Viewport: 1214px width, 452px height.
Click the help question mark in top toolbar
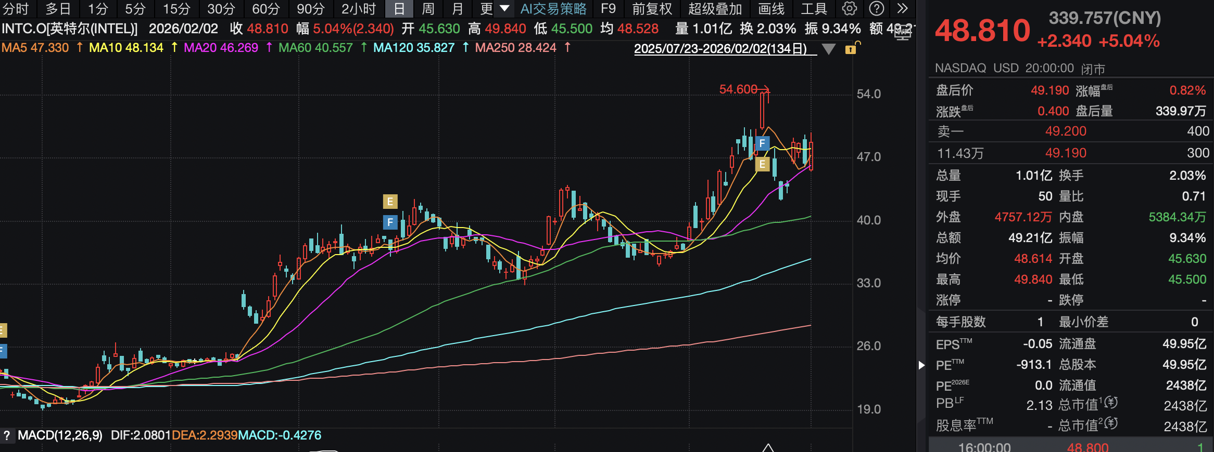click(877, 9)
